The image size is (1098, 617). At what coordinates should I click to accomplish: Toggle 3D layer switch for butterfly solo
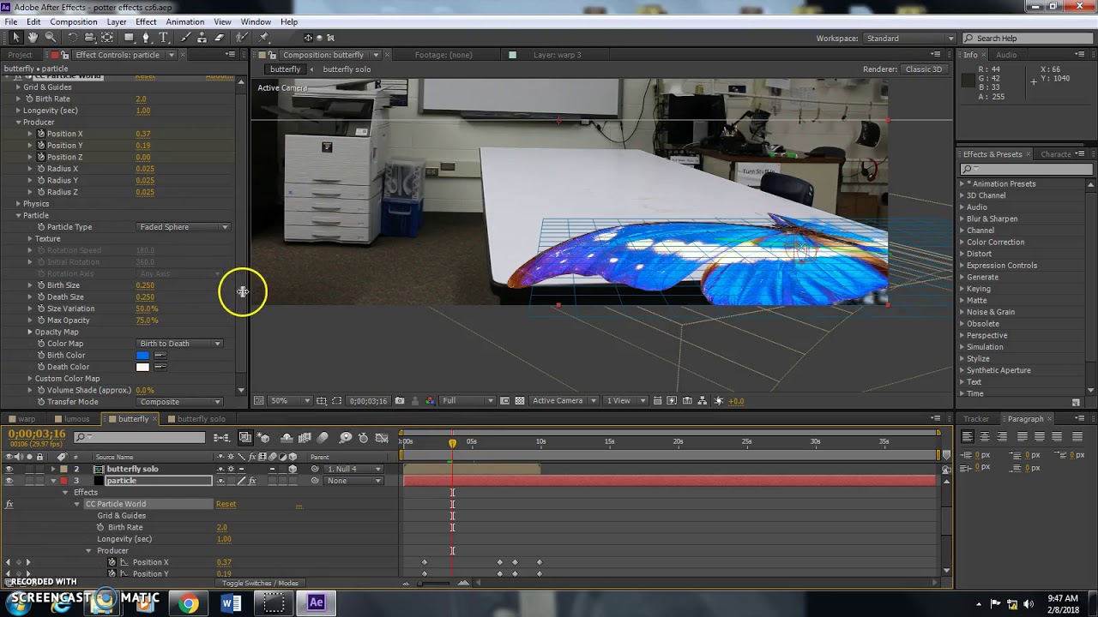[x=293, y=469]
